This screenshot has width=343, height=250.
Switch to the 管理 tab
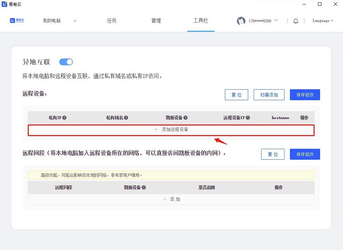(x=156, y=21)
